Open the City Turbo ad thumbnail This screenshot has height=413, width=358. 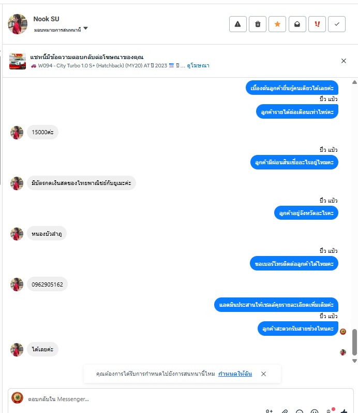tap(18, 61)
